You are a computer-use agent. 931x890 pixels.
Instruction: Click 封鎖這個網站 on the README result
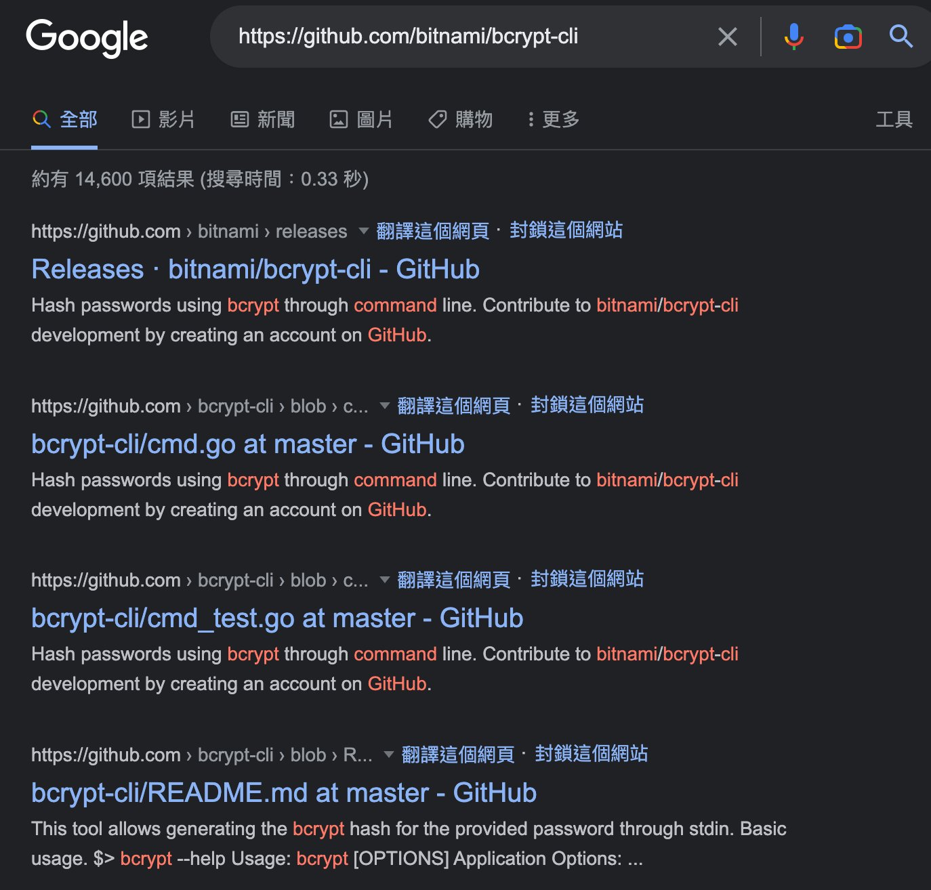(590, 754)
